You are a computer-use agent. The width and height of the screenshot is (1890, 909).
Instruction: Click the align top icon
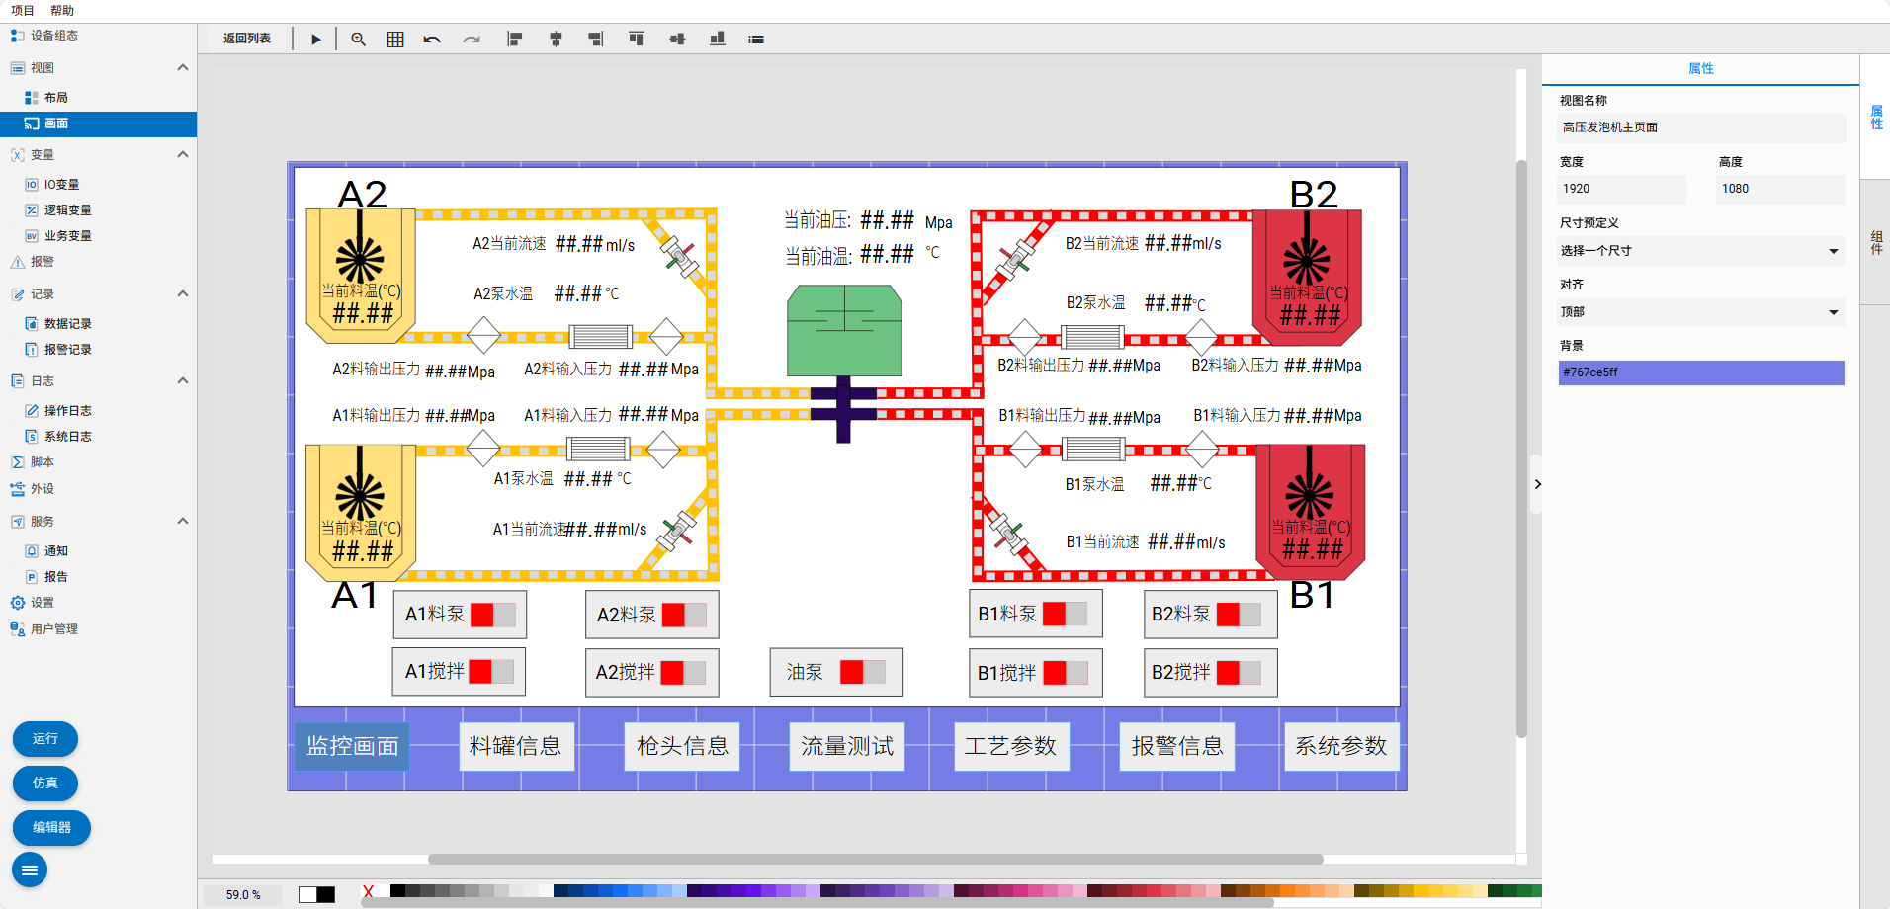tap(637, 39)
